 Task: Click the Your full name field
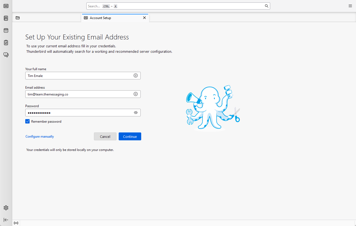pyautogui.click(x=83, y=76)
